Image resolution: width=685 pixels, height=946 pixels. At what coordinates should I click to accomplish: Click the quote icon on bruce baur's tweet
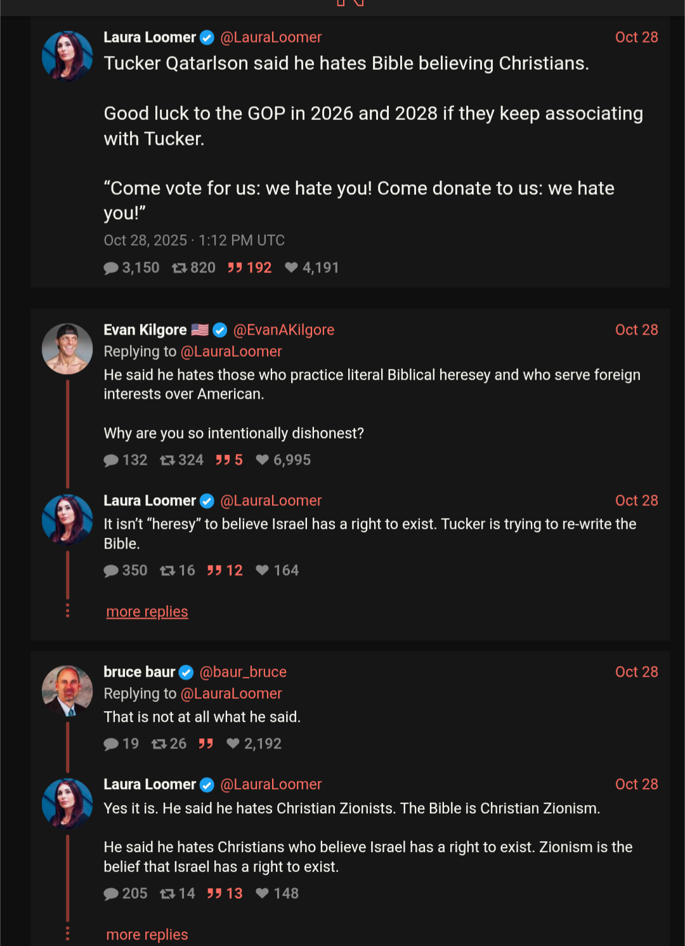(x=205, y=744)
